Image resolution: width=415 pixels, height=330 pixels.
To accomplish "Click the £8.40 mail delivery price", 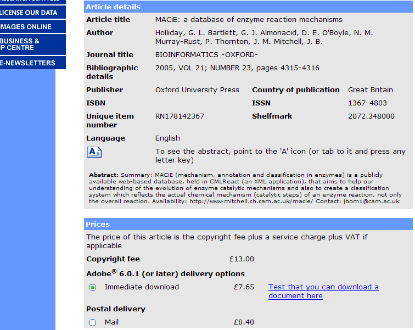I will click(244, 322).
